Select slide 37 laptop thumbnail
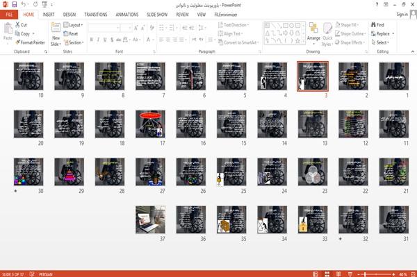Image resolution: width=417 pixels, height=277 pixels. click(x=150, y=219)
